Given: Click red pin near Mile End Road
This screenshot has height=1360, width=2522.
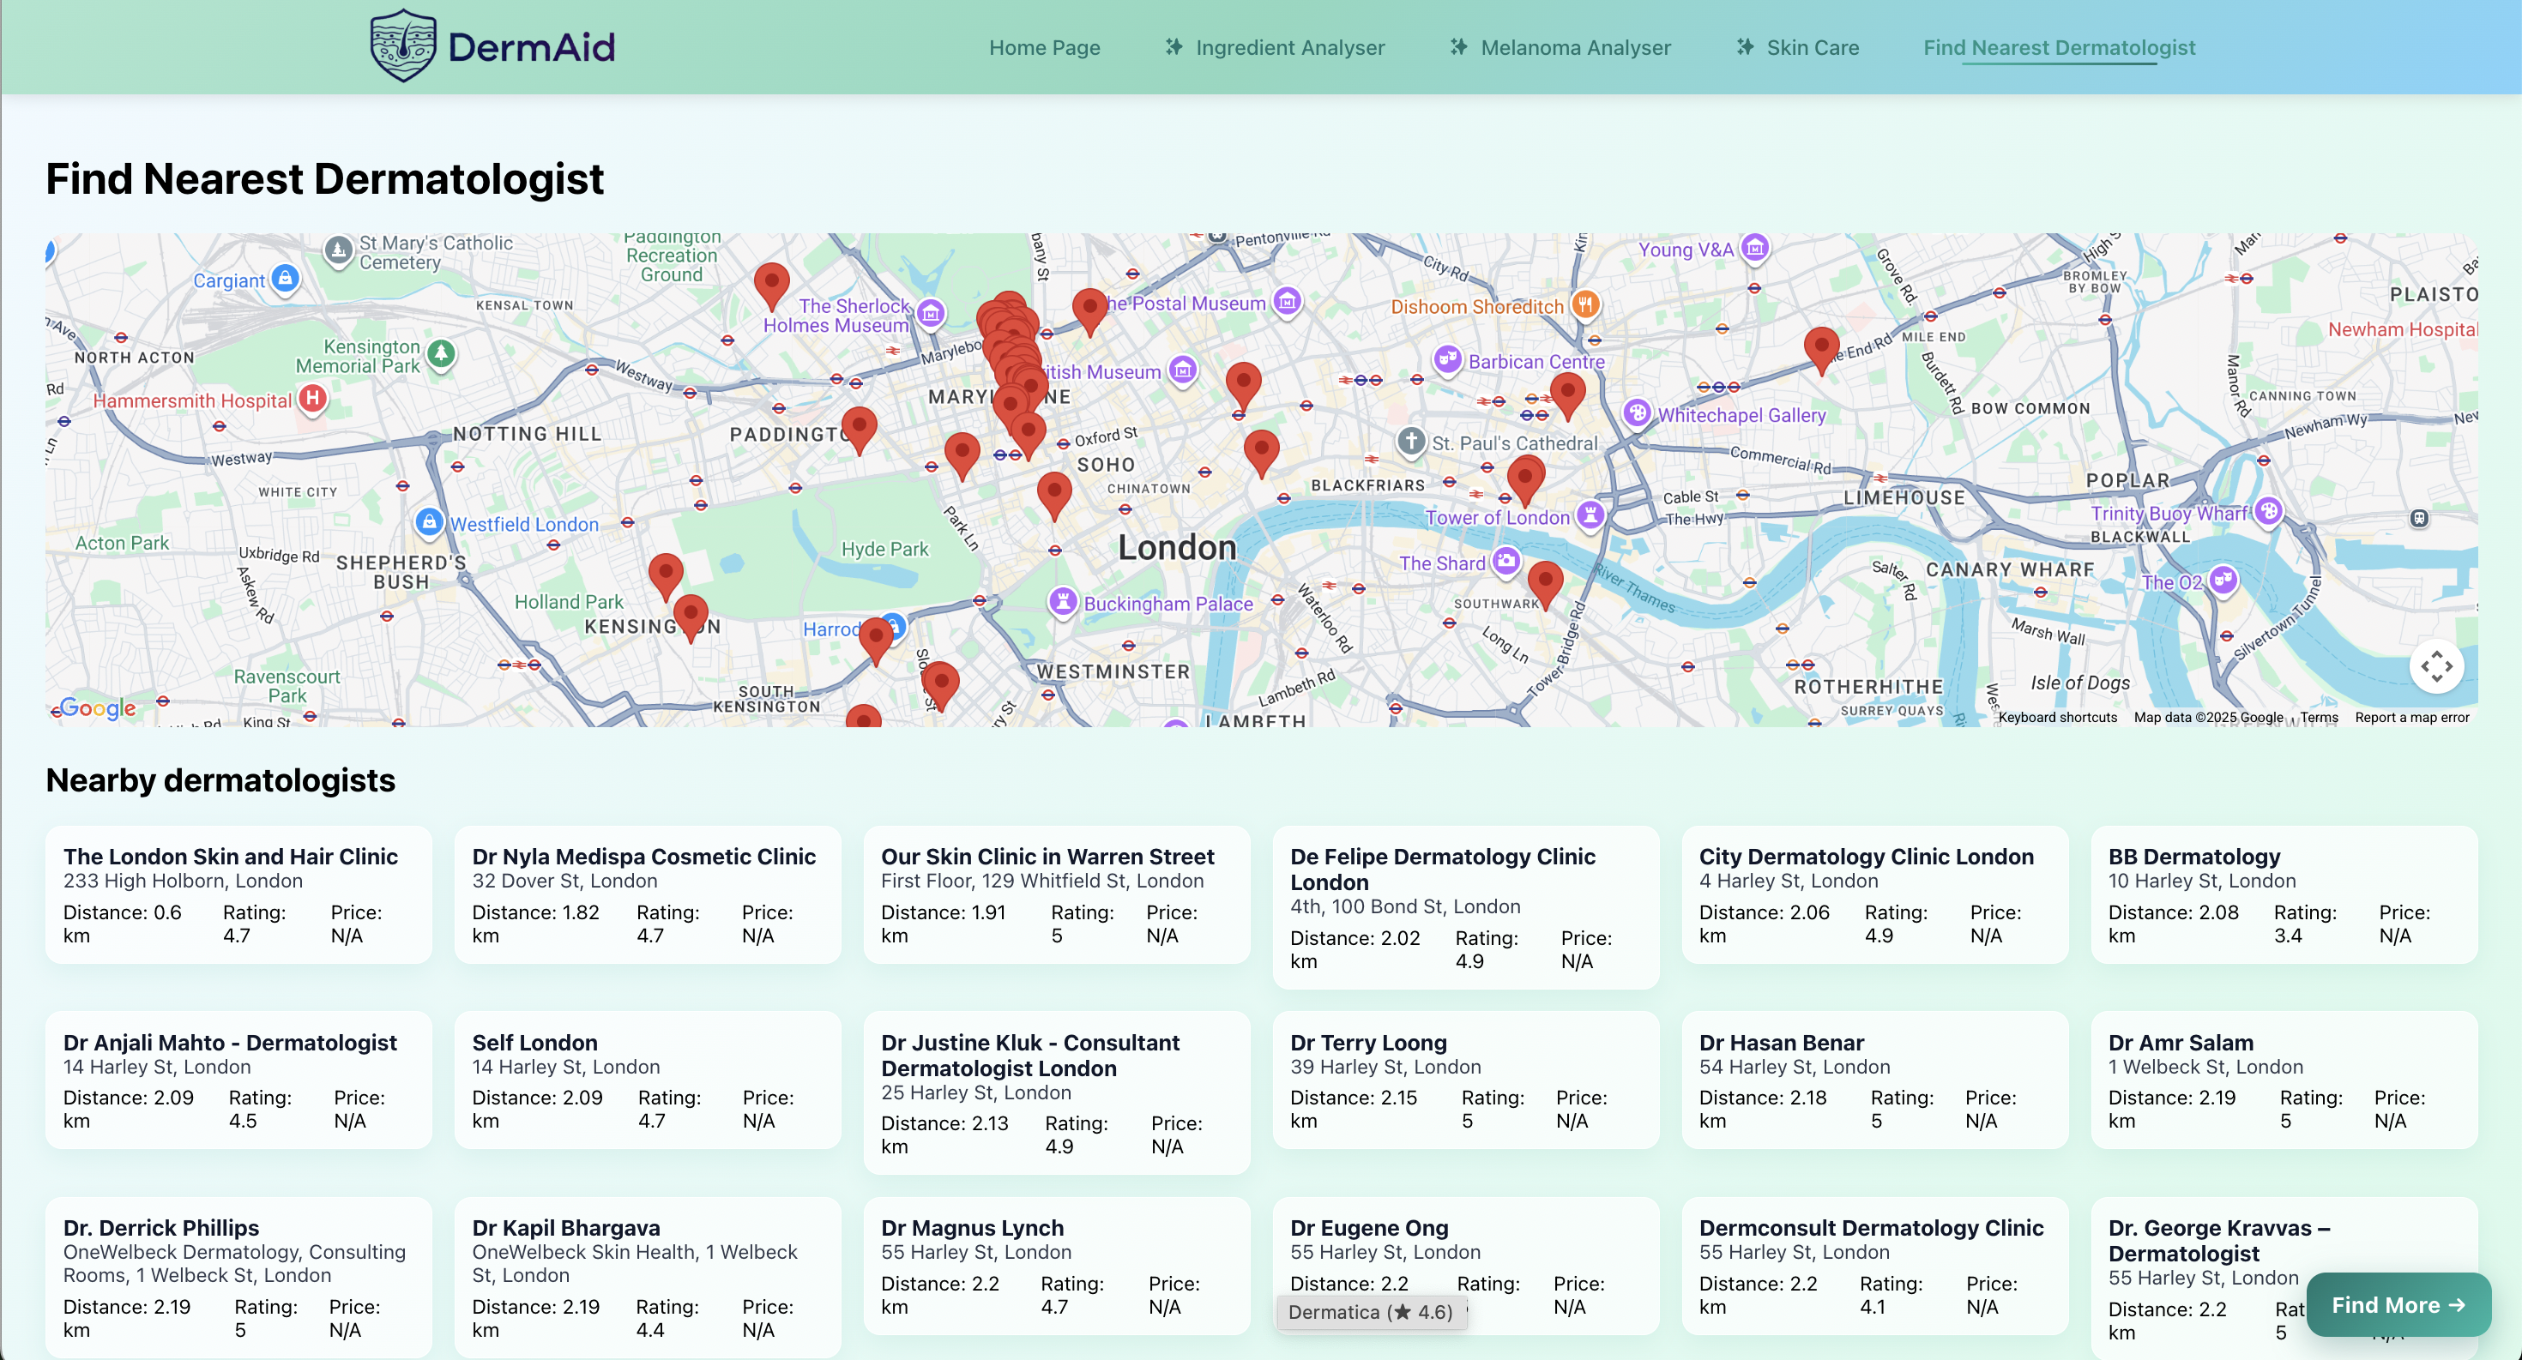Looking at the screenshot, I should (1820, 347).
